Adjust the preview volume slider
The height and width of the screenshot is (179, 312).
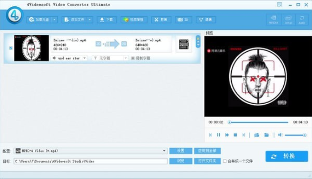[x=296, y=135]
